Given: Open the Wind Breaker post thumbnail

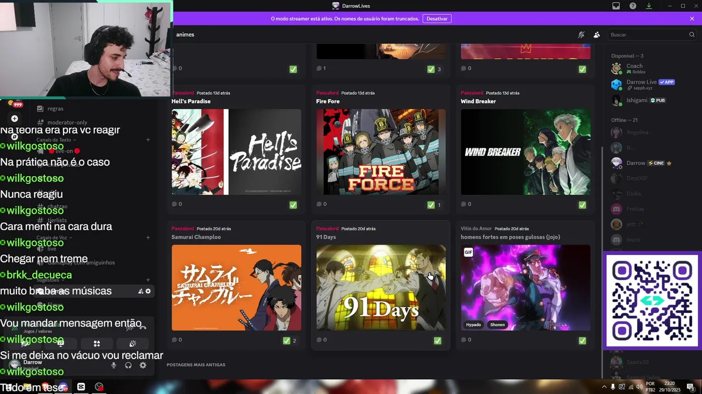Looking at the screenshot, I should [x=526, y=152].
